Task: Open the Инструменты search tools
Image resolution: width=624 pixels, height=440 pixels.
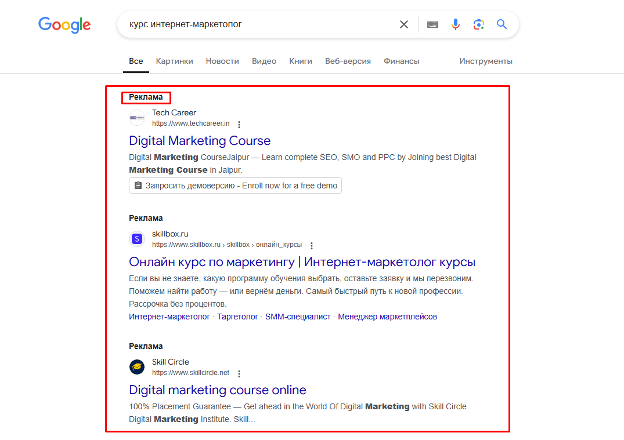Action: click(485, 61)
